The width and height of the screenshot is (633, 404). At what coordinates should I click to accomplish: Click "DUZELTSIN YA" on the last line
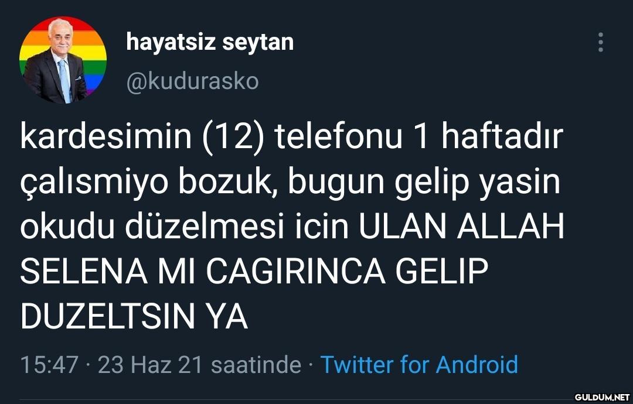pyautogui.click(x=134, y=316)
